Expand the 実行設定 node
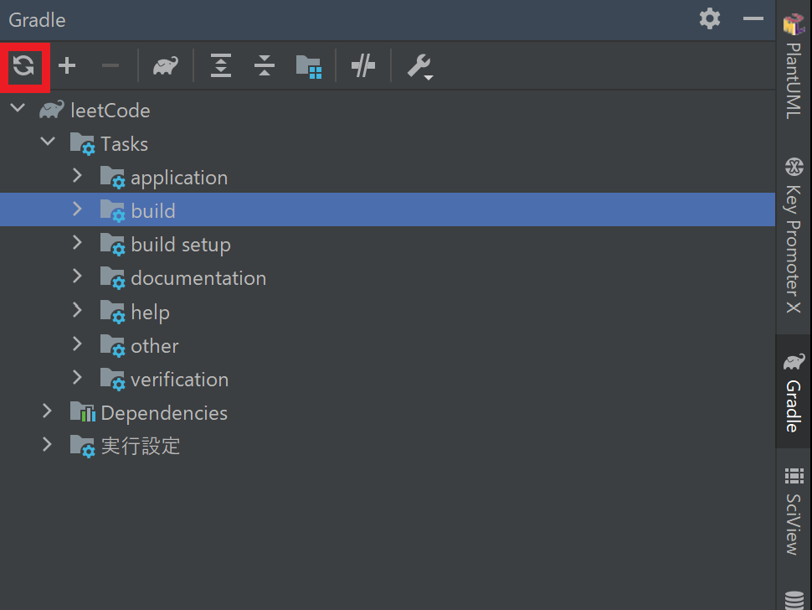The image size is (812, 610). tap(47, 445)
